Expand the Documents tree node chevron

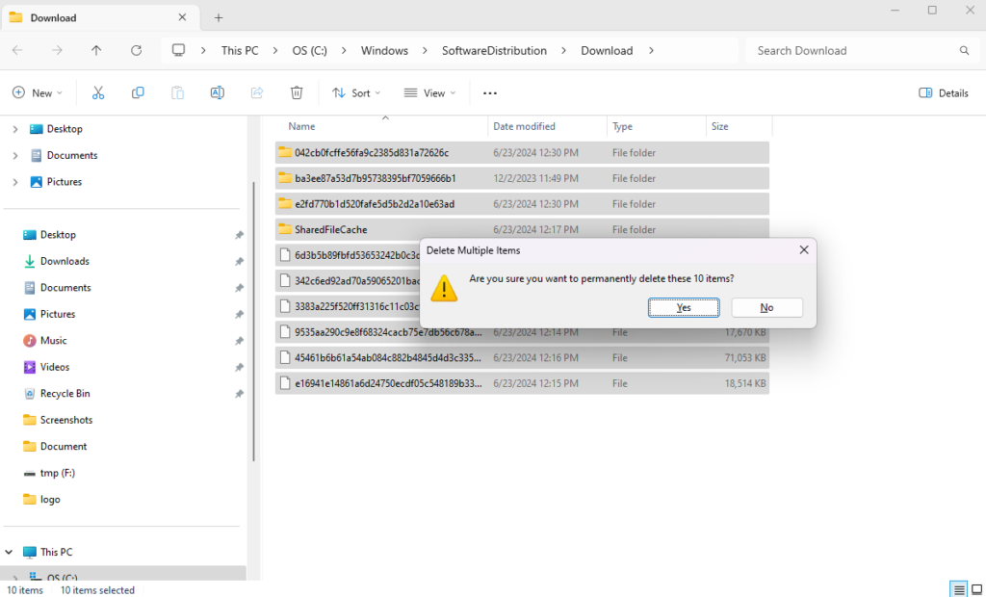(x=15, y=155)
